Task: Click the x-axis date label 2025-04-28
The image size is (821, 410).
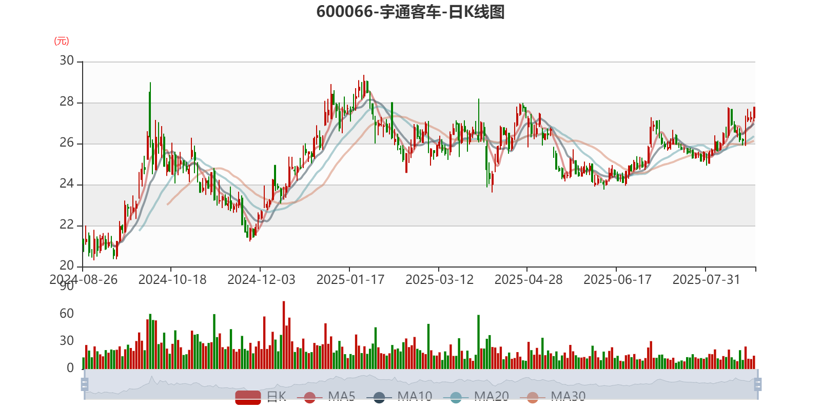Action: pyautogui.click(x=529, y=280)
